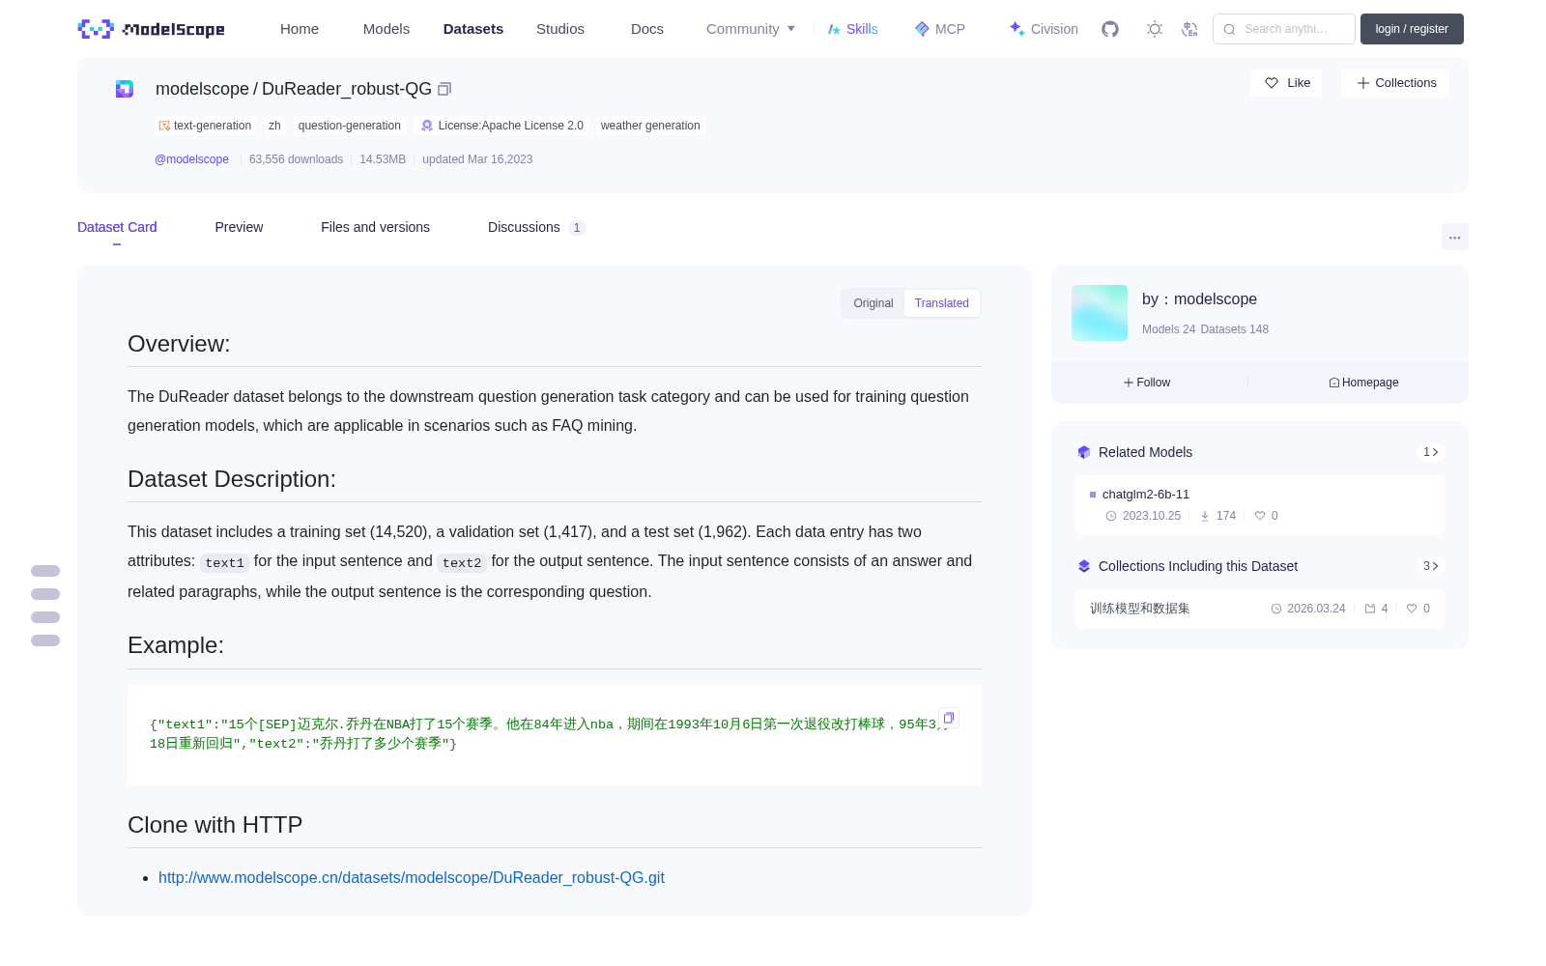Image resolution: width=1546 pixels, height=966 pixels.
Task: Open Civision in the navigation bar
Action: click(x=1044, y=29)
